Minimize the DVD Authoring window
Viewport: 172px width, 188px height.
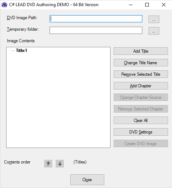(x=131, y=5)
